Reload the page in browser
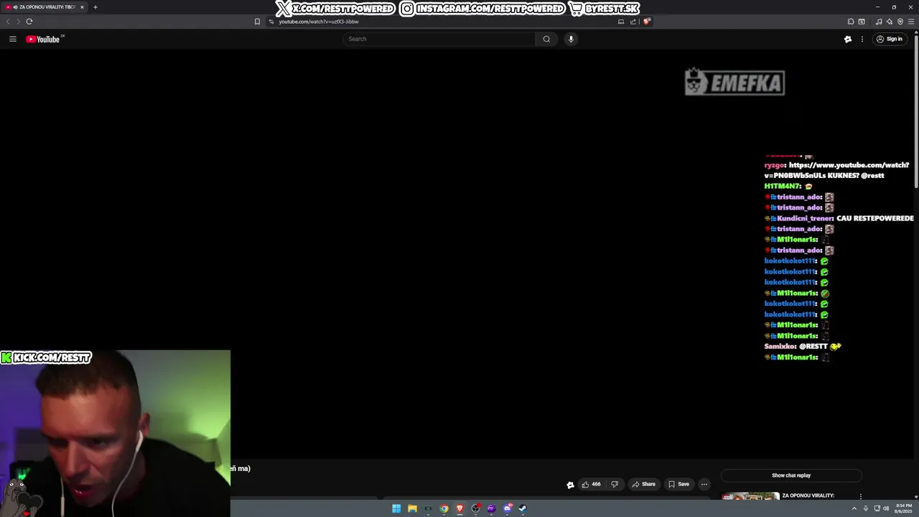This screenshot has height=517, width=919. click(x=29, y=22)
